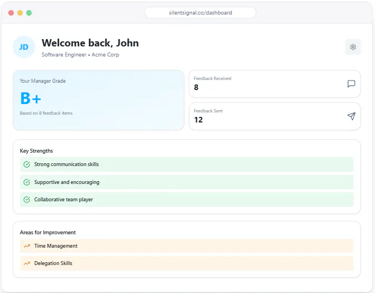Click the Feedback Sent paper plane icon
This screenshot has height=293, width=375.
(351, 116)
